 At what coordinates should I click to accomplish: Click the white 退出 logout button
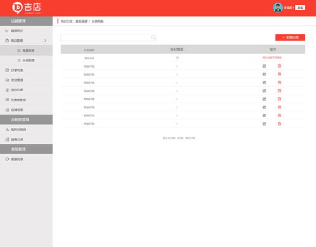click(x=300, y=8)
